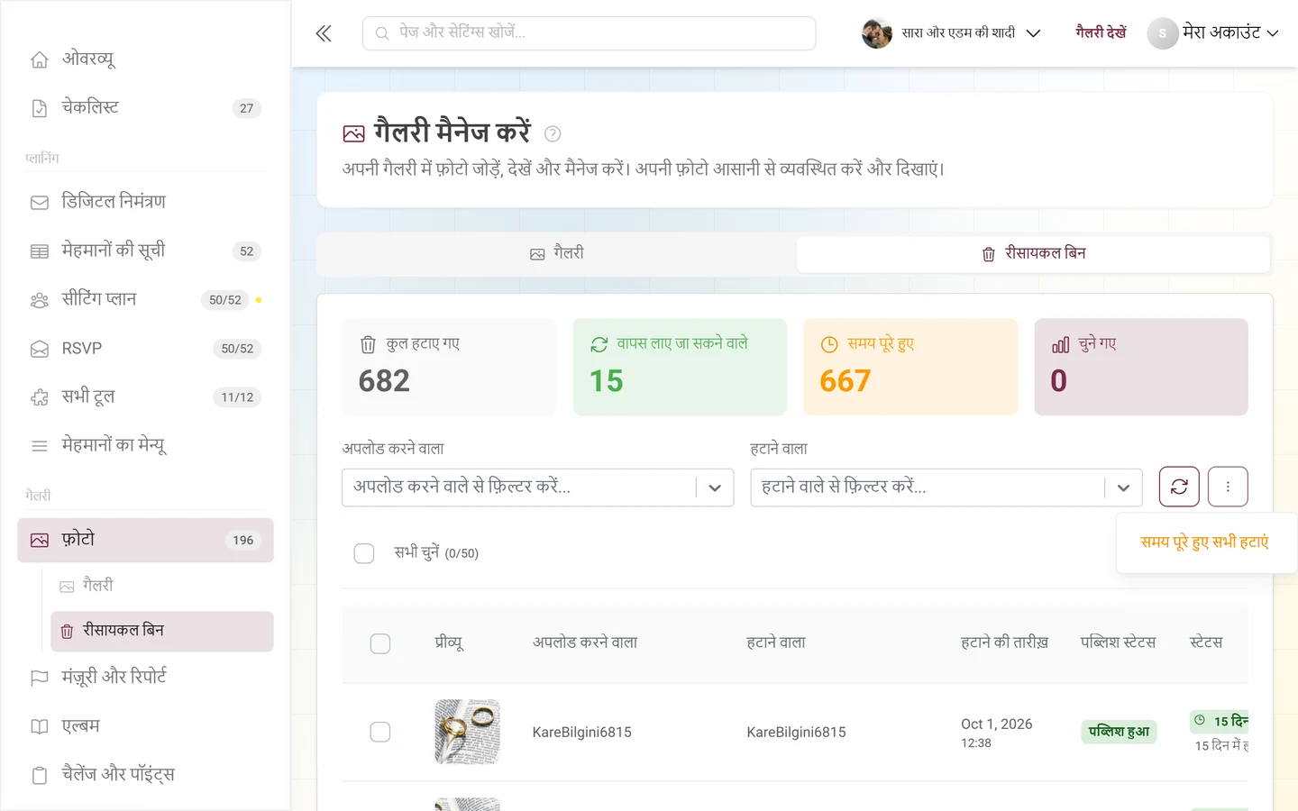Open मंजूरी और रिपोर्ट

145,677
